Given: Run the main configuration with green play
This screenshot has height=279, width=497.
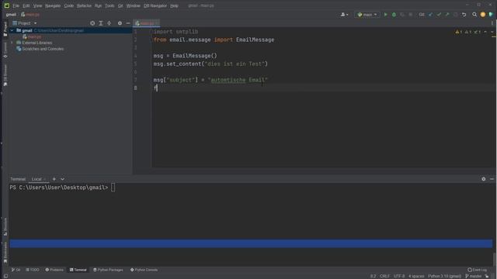Looking at the screenshot, I should click(385, 15).
